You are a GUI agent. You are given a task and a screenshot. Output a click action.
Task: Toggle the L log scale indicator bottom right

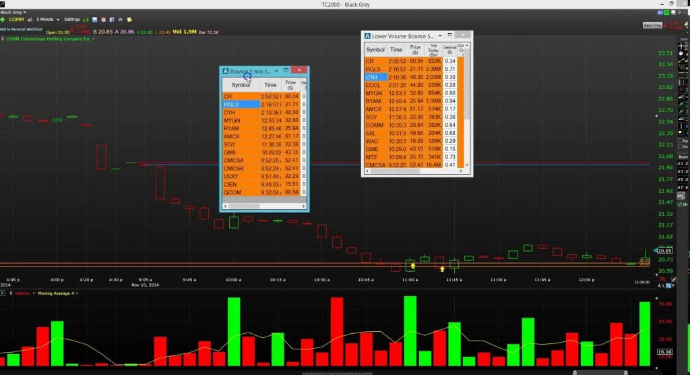[x=664, y=285]
